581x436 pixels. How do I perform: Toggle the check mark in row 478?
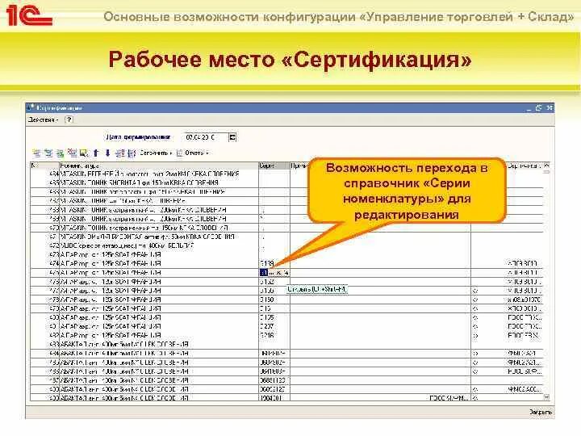pos(476,300)
